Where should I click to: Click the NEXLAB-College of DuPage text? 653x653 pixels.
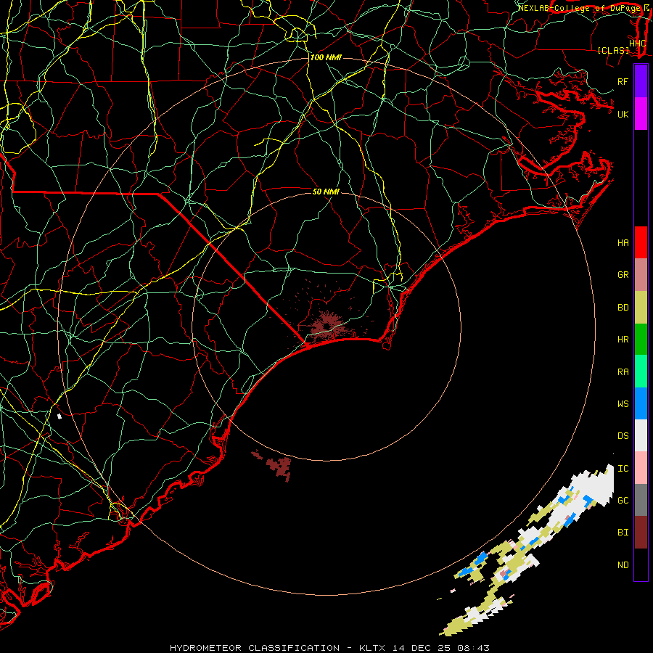580,8
